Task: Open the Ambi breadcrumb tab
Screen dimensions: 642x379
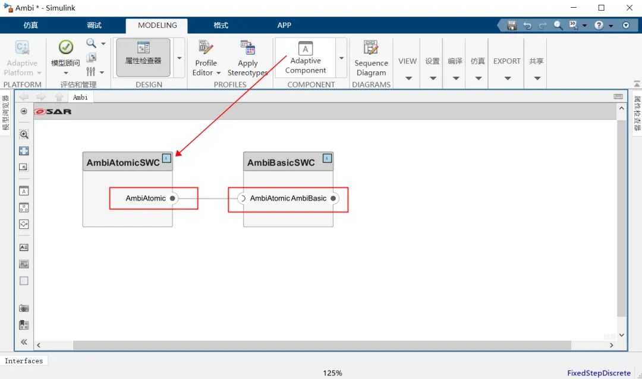Action: point(80,97)
